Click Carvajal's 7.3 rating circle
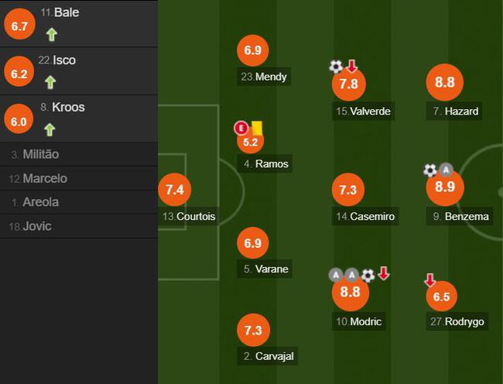The height and width of the screenshot is (384, 503). pyautogui.click(x=253, y=330)
